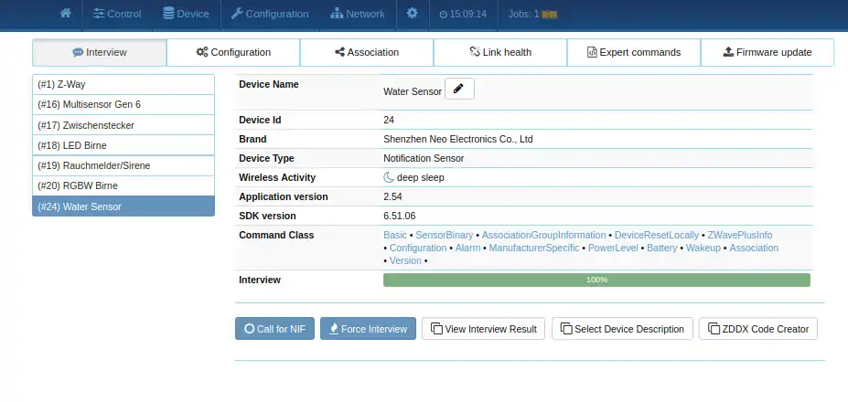Click the Call for NIF button
Screen dimensions: 848x402
tap(274, 329)
